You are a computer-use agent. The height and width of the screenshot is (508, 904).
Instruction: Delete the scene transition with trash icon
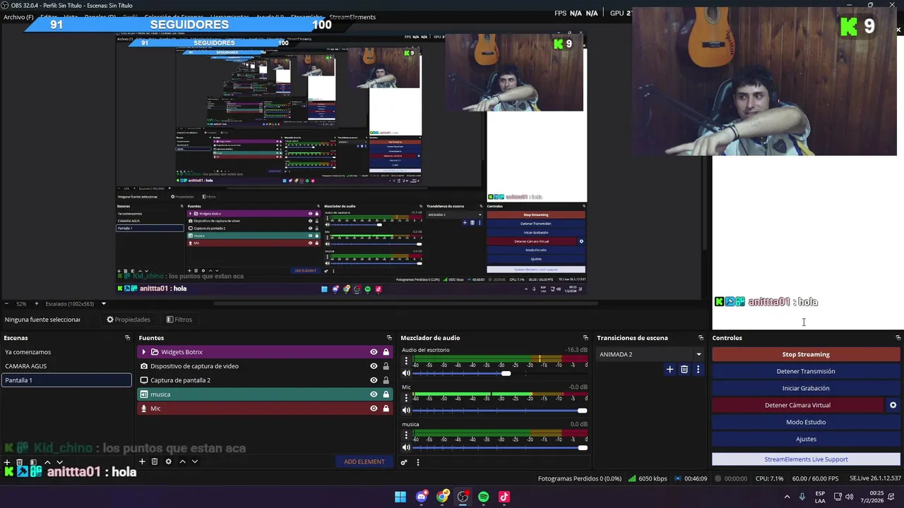(684, 369)
